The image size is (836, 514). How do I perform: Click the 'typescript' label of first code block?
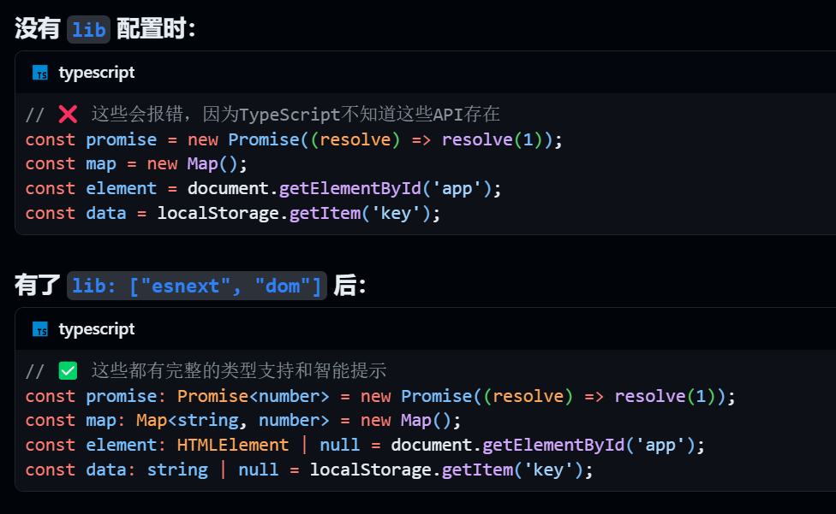[97, 73]
